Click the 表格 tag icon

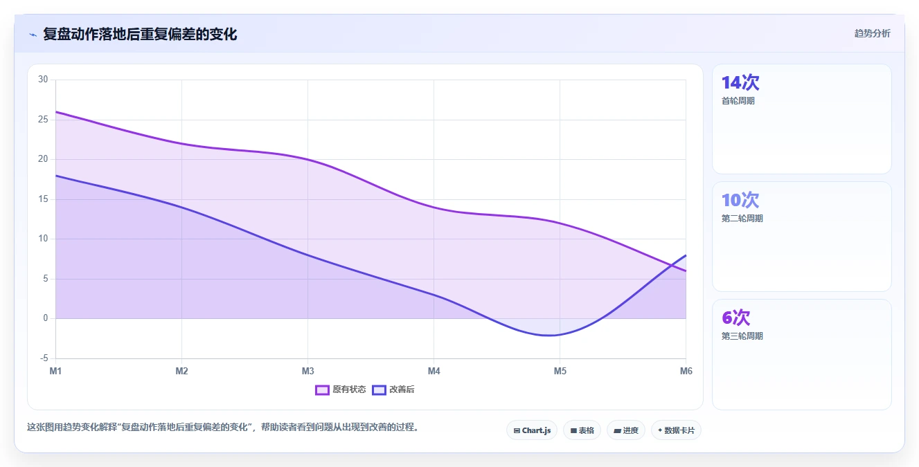573,430
